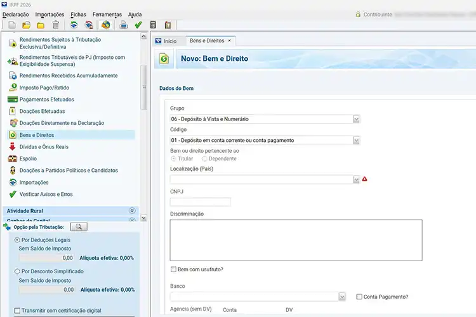Open the Banco dropdown
Screen dimensions: 476x317
coord(342,296)
